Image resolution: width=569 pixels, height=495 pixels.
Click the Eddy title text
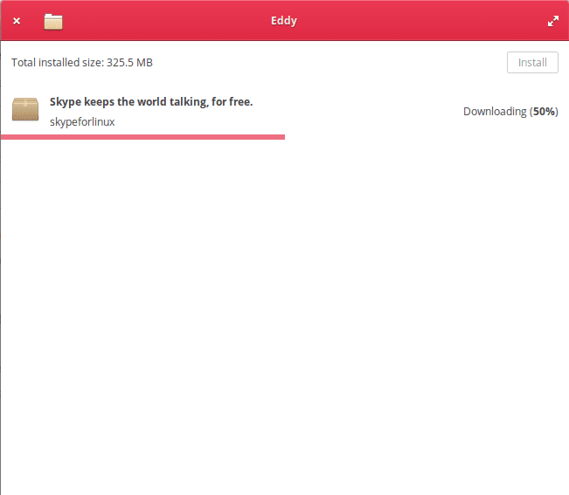284,21
